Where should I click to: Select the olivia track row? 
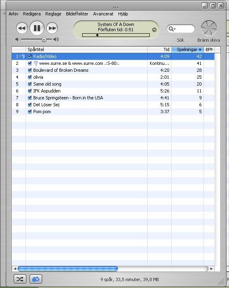point(113,77)
